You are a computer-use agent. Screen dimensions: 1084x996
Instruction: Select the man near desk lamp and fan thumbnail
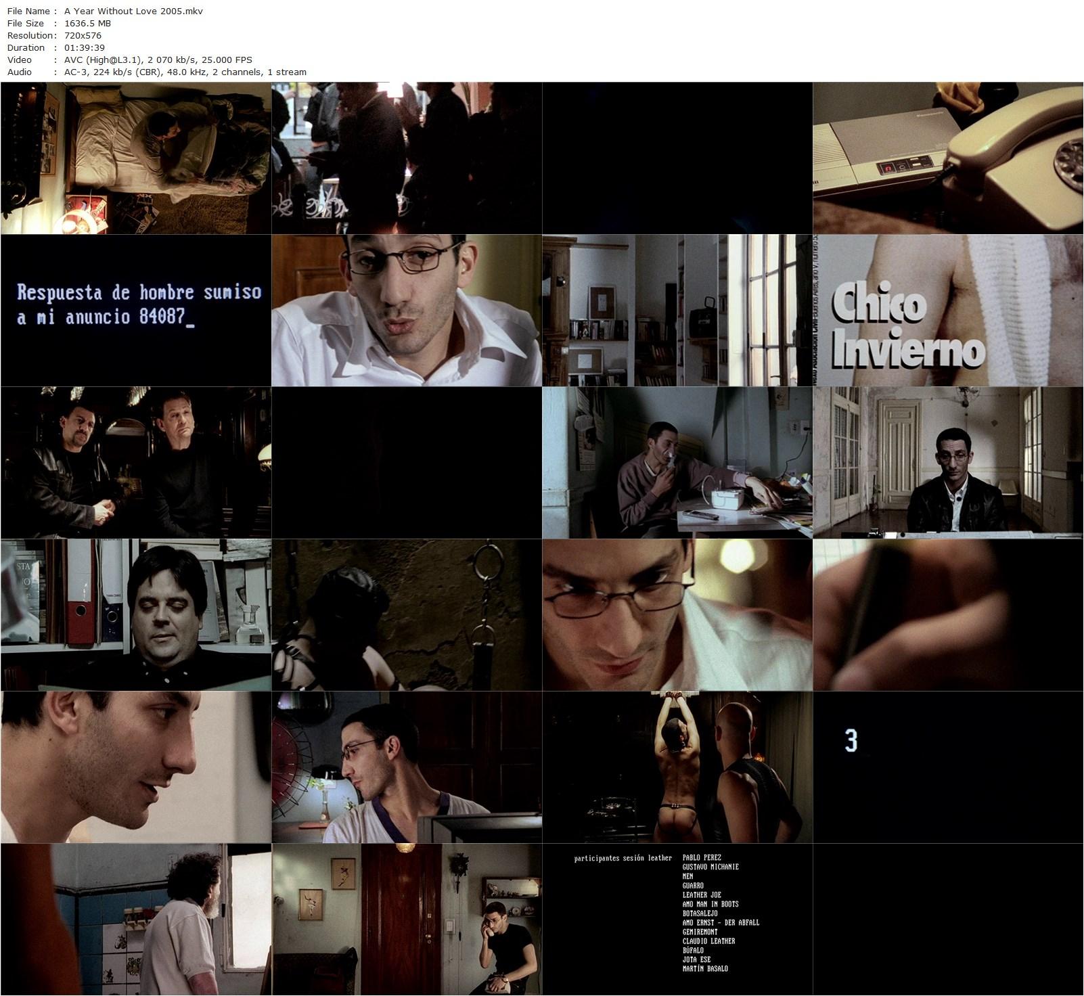pos(407,767)
